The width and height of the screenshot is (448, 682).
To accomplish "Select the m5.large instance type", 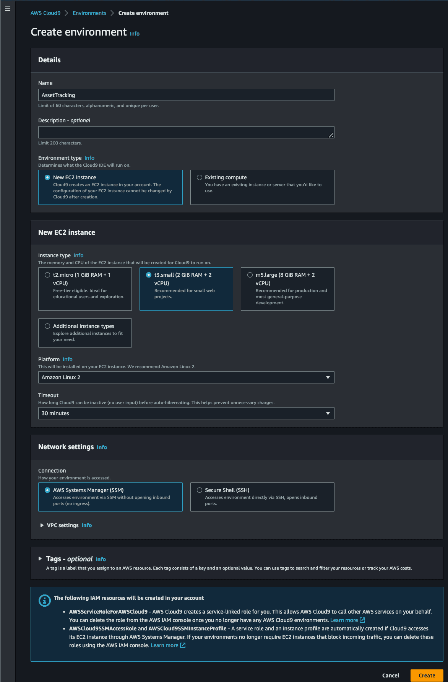I will coord(287,289).
